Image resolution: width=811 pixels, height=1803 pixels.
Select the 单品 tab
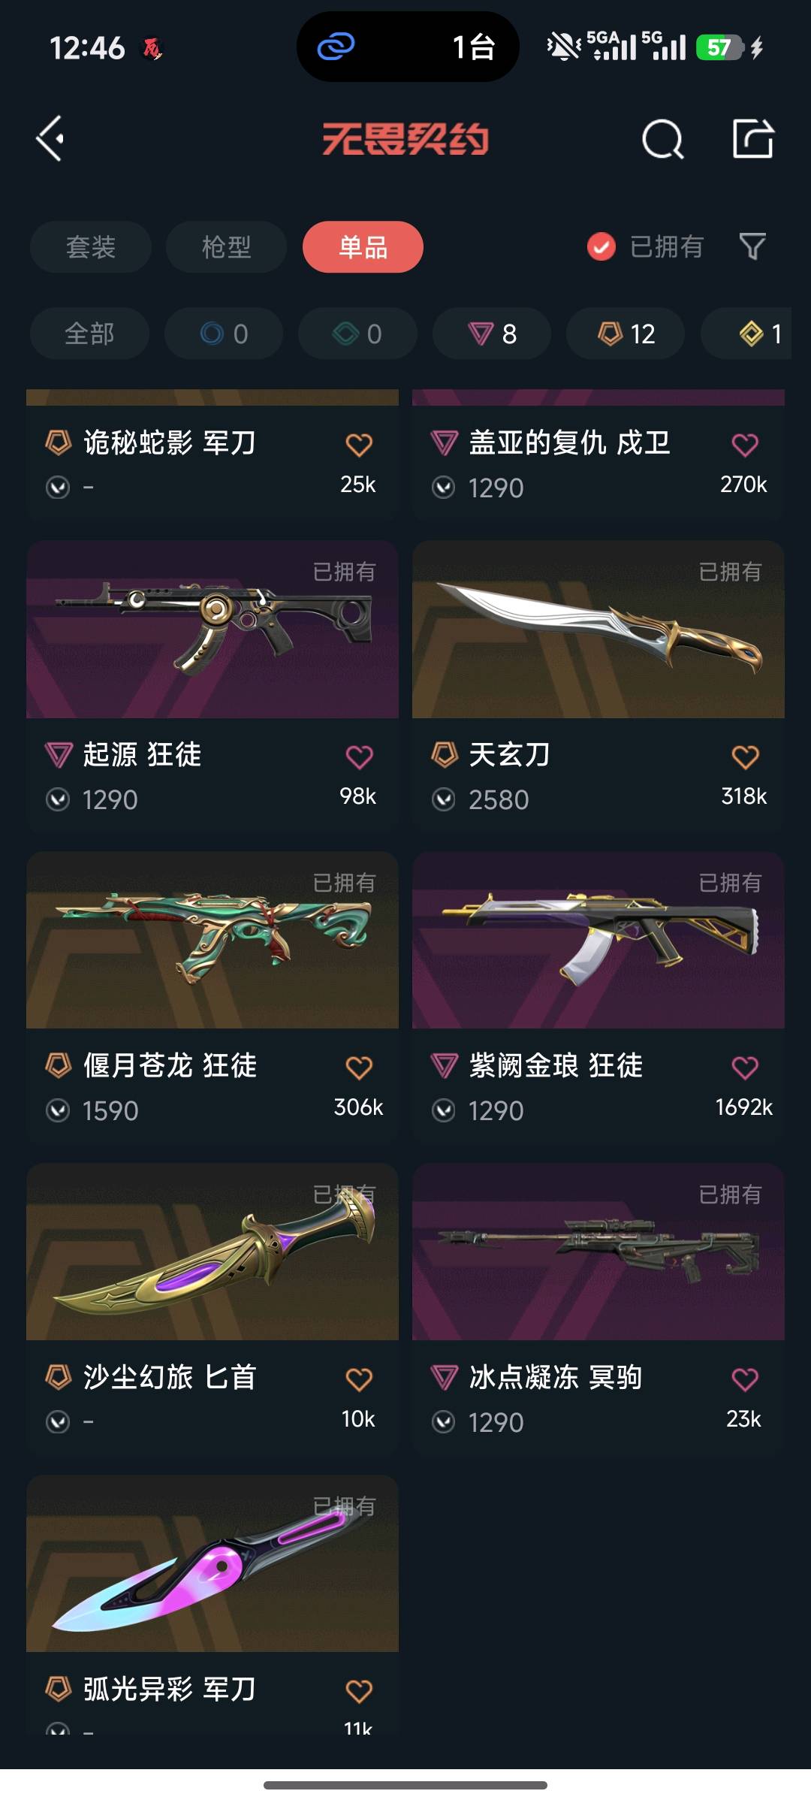[x=363, y=247]
